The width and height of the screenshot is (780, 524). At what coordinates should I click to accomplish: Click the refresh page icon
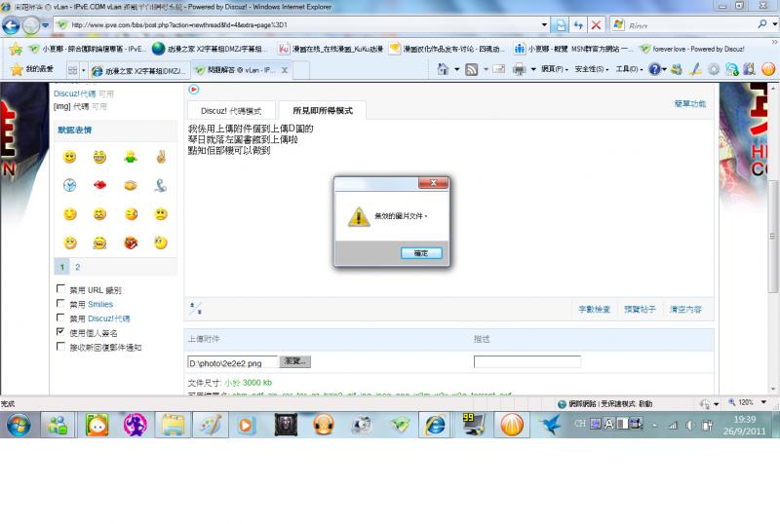pyautogui.click(x=578, y=25)
